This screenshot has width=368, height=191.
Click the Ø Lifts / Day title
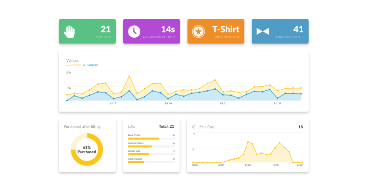(x=203, y=127)
